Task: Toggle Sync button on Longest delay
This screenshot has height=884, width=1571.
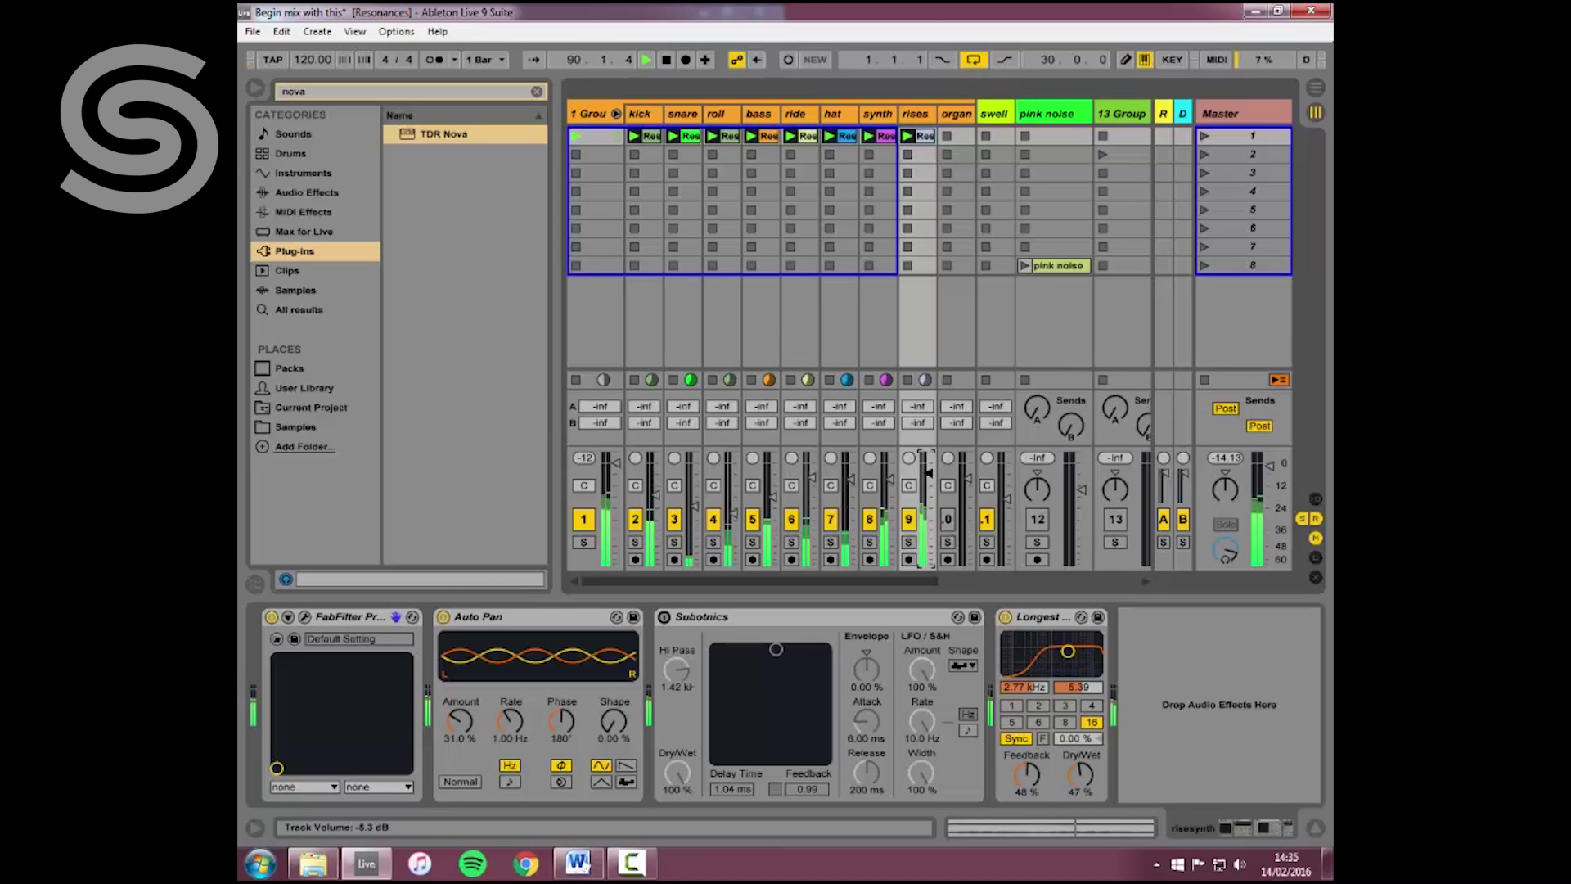Action: 1015,738
